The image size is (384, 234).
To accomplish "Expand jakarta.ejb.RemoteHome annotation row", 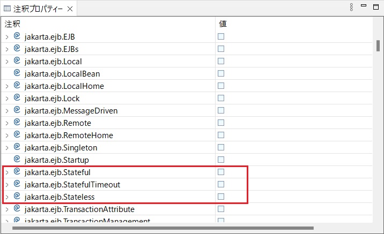I will click(x=7, y=135).
